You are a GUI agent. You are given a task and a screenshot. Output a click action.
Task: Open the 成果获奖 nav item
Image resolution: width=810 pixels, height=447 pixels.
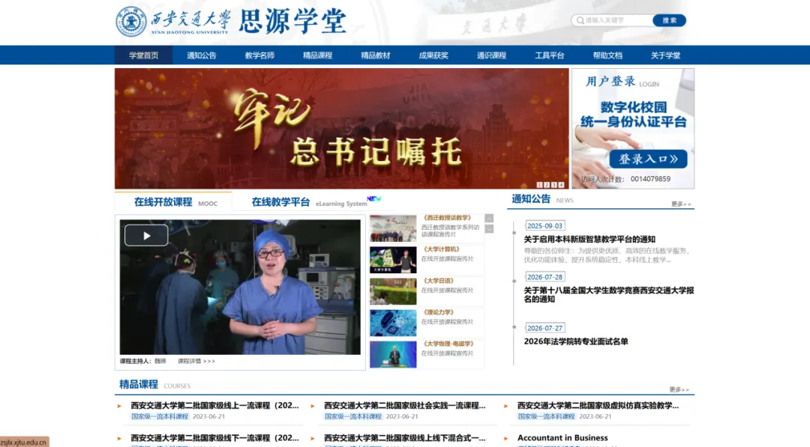click(433, 55)
